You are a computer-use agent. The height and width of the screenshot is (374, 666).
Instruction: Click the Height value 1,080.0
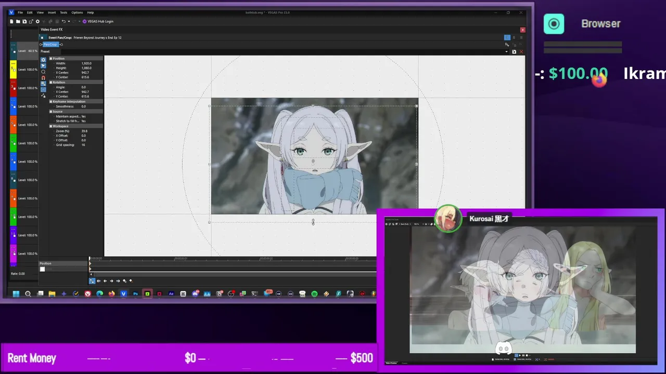click(x=86, y=68)
